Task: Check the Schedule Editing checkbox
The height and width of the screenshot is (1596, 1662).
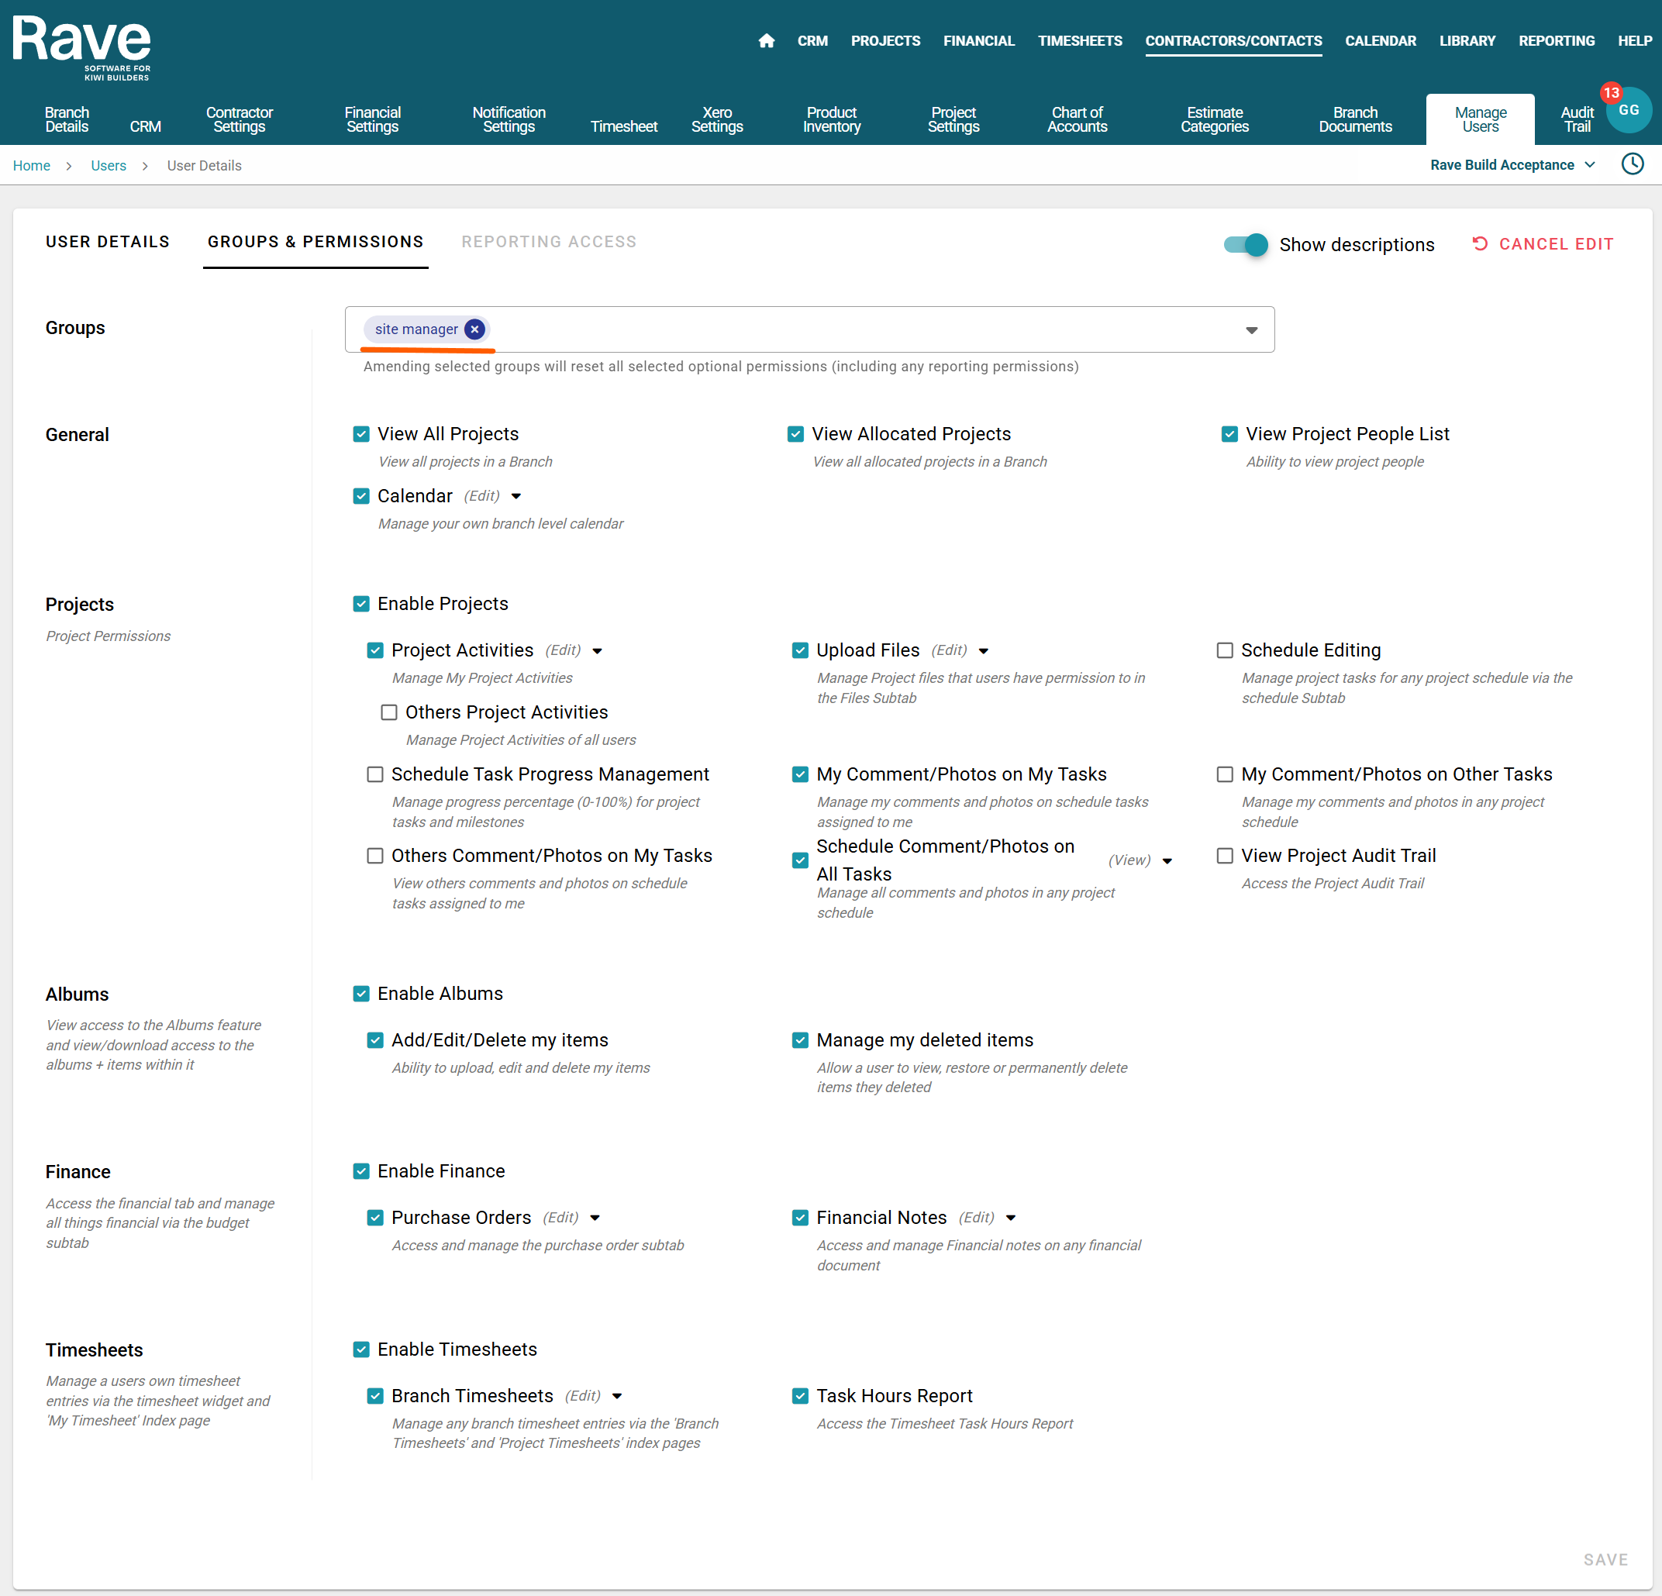Action: click(x=1225, y=650)
